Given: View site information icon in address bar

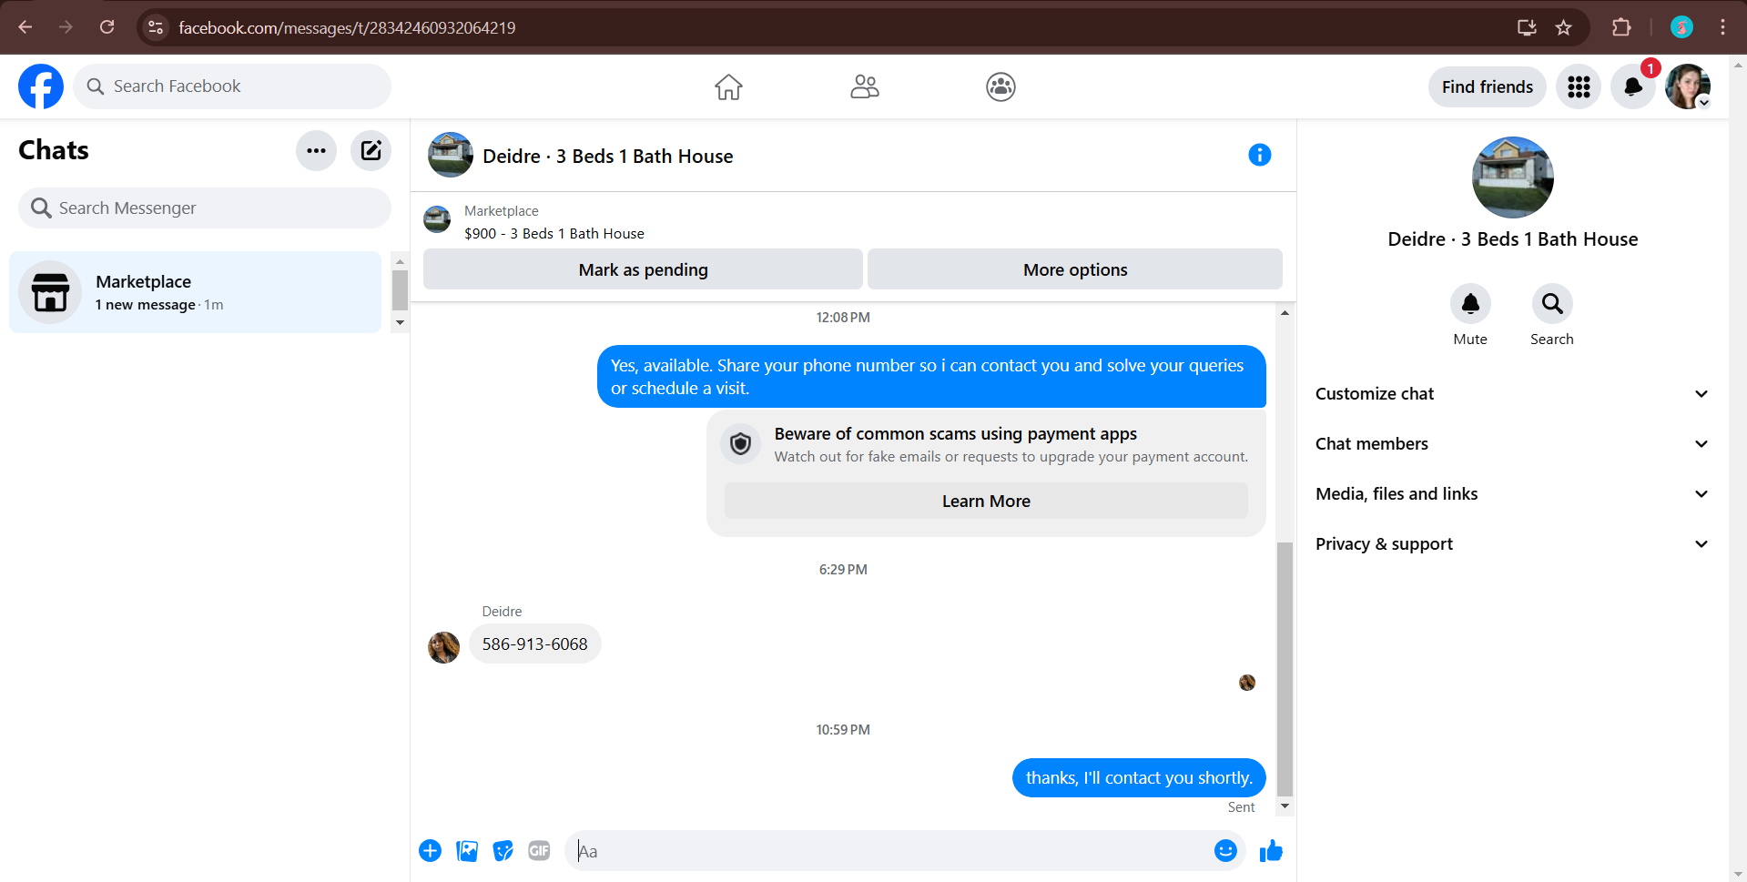Looking at the screenshot, I should coord(156,27).
